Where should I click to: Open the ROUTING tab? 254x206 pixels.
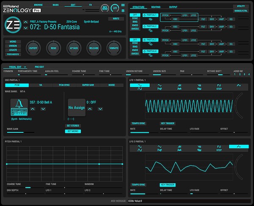pos(156,7)
